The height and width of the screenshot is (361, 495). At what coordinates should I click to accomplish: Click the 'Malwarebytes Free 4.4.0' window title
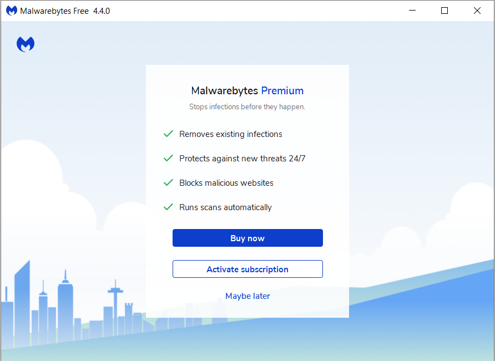click(65, 11)
